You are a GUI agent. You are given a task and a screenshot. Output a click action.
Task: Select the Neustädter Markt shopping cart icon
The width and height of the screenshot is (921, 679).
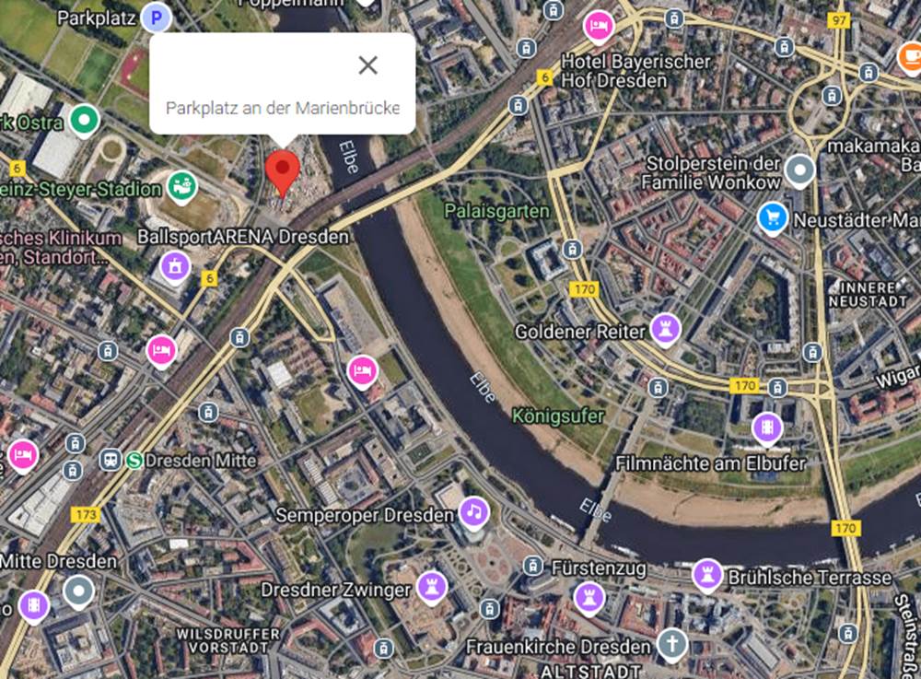(773, 219)
